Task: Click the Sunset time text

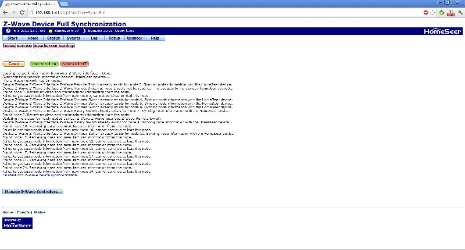Action: (x=100, y=31)
